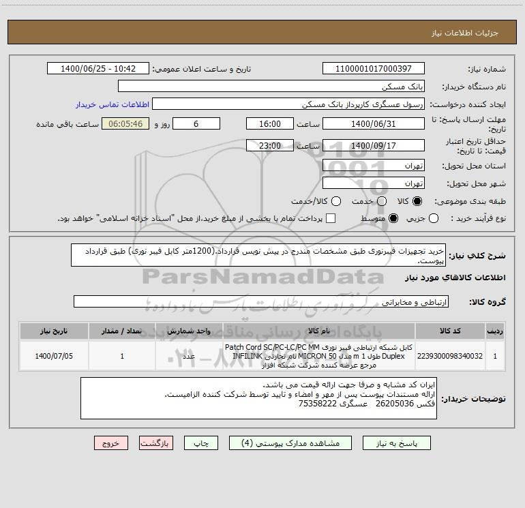Click the remaining days field showing 6

(196, 123)
